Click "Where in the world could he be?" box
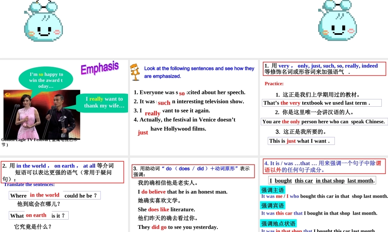The image size is (388, 232). tap(55, 195)
